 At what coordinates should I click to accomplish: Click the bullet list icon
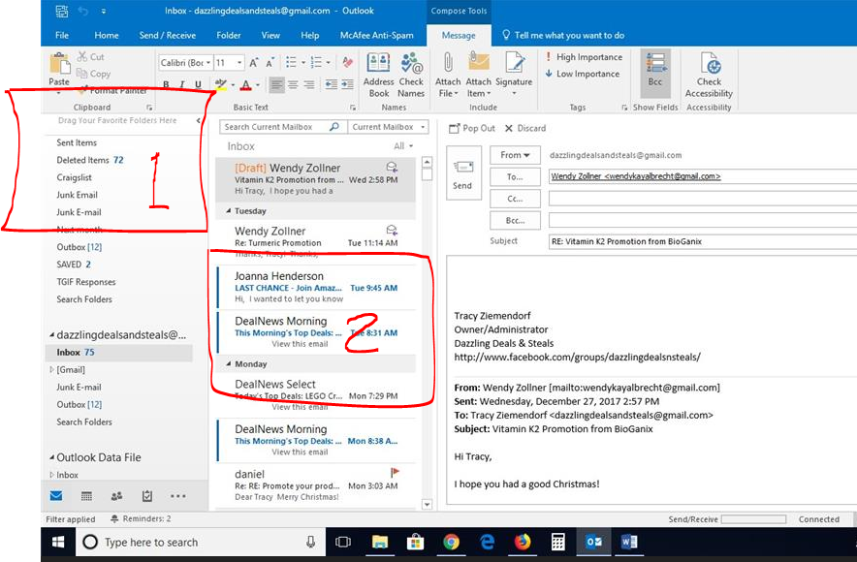[291, 62]
